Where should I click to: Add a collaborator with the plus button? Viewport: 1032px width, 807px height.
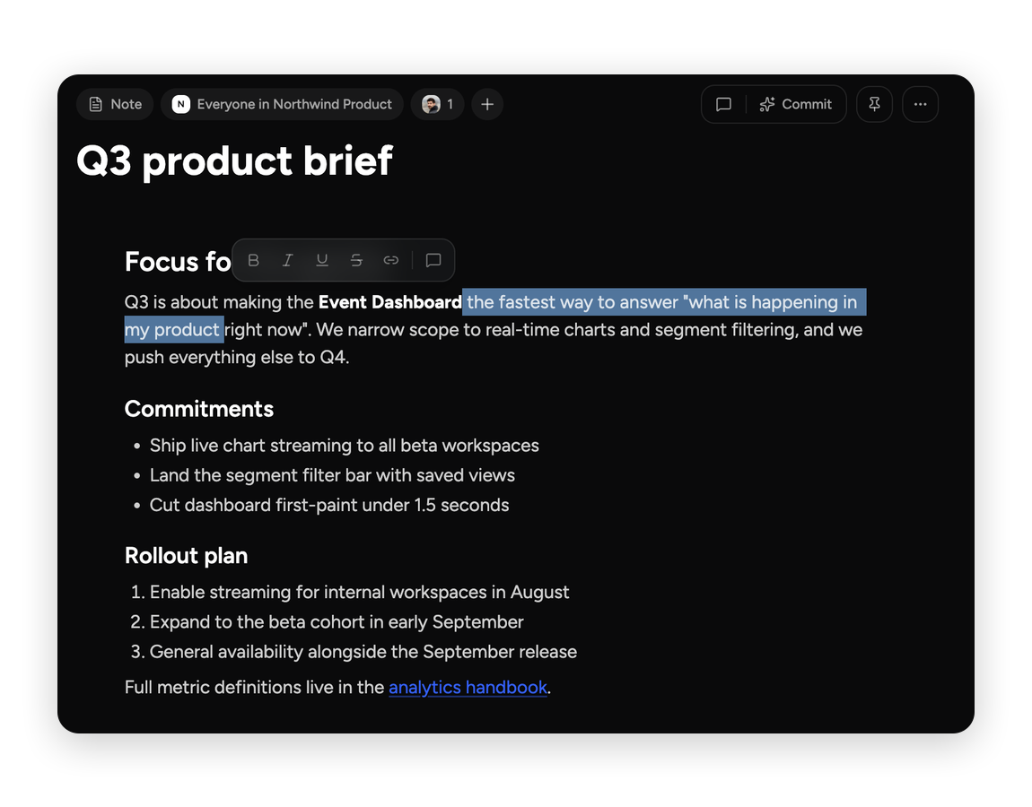point(487,105)
